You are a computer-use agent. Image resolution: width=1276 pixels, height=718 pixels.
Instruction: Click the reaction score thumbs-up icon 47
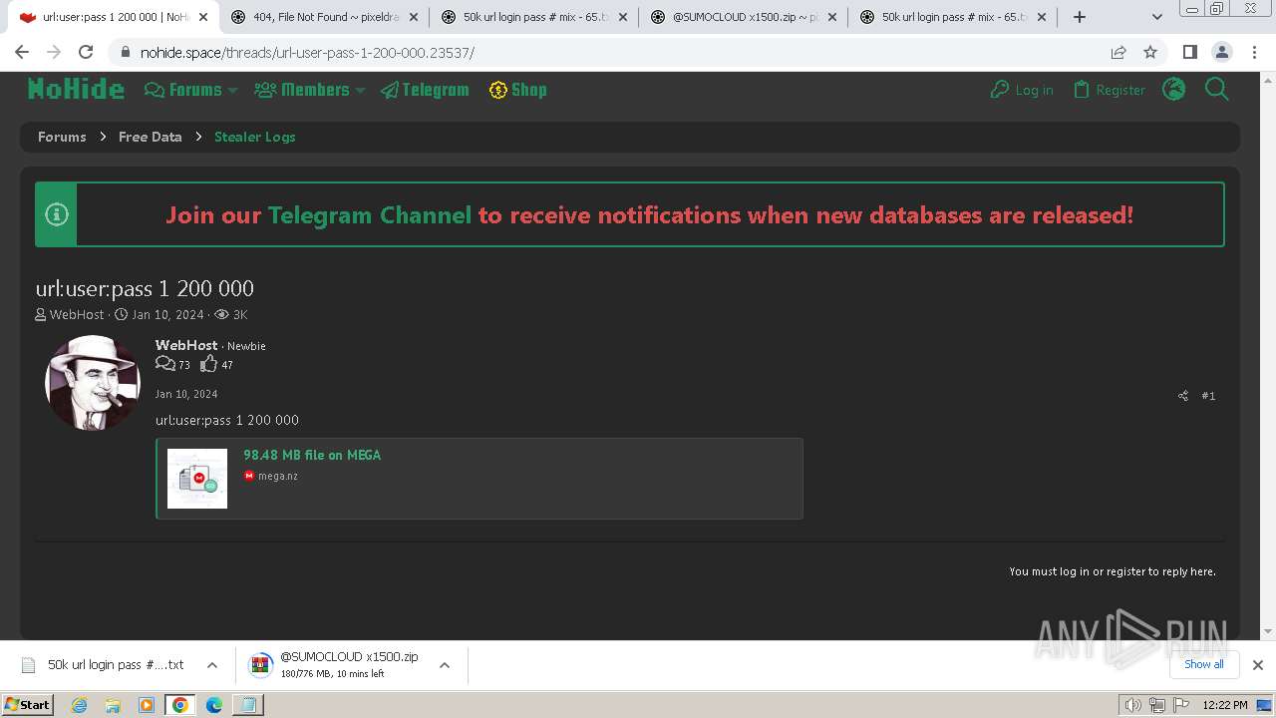tap(208, 364)
